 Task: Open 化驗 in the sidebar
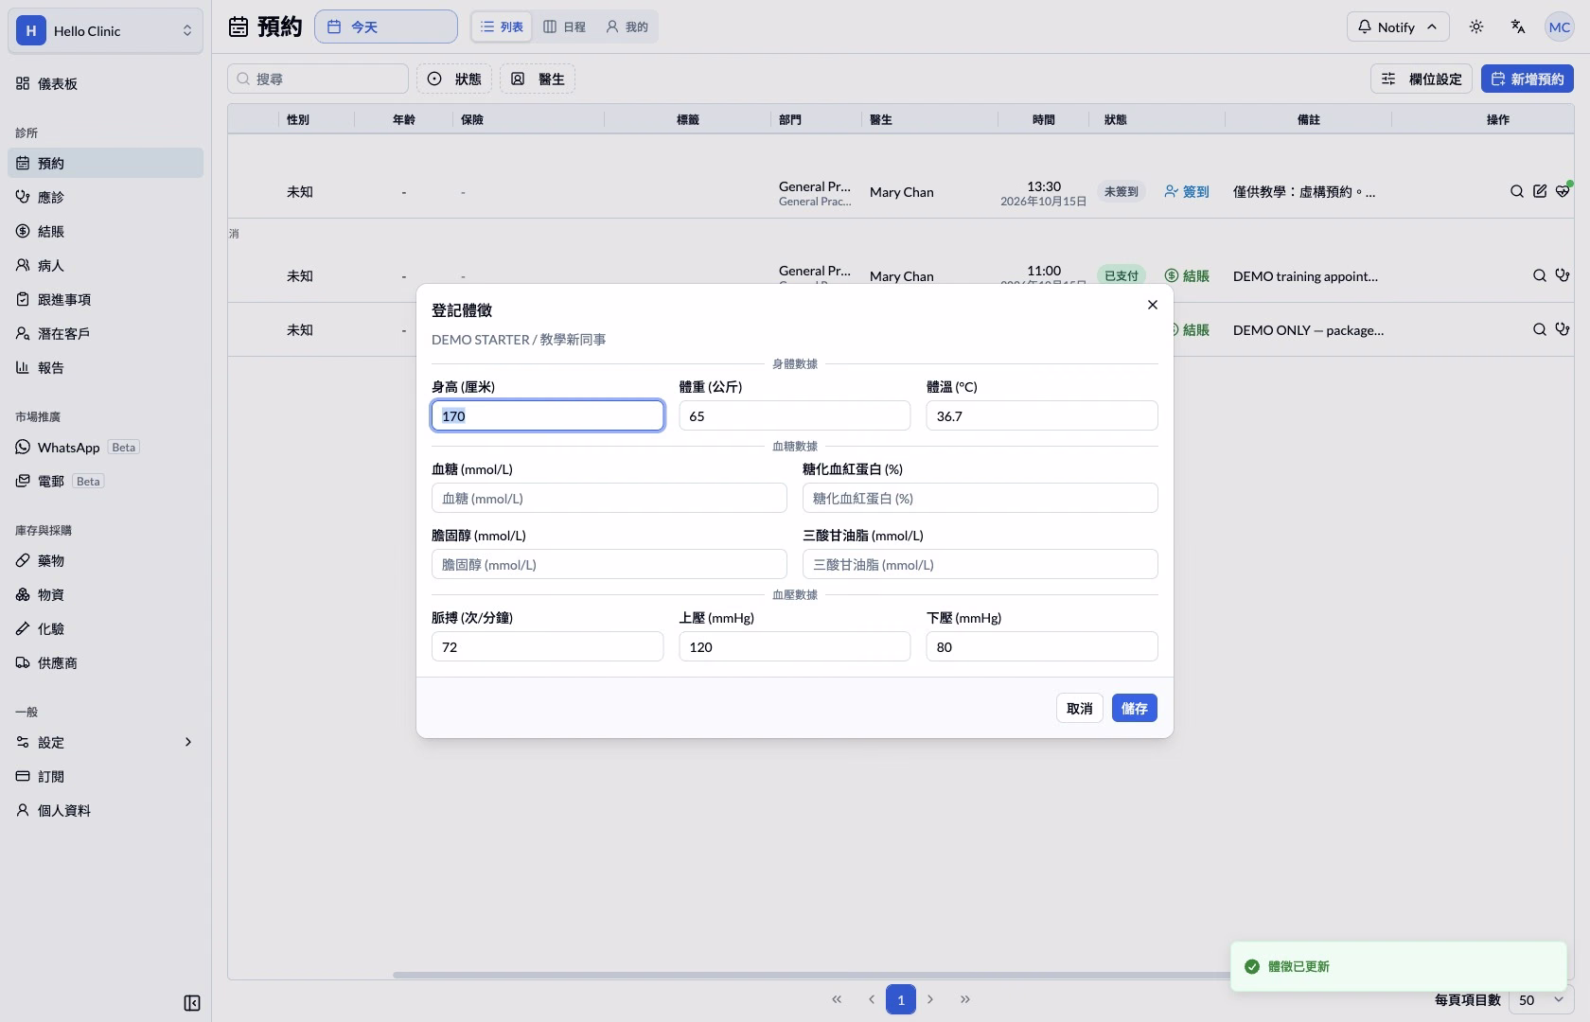coord(105,628)
